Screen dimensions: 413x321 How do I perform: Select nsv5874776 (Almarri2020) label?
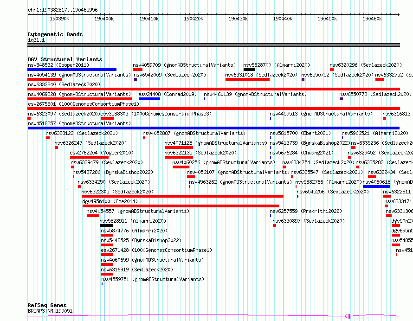tap(134, 231)
